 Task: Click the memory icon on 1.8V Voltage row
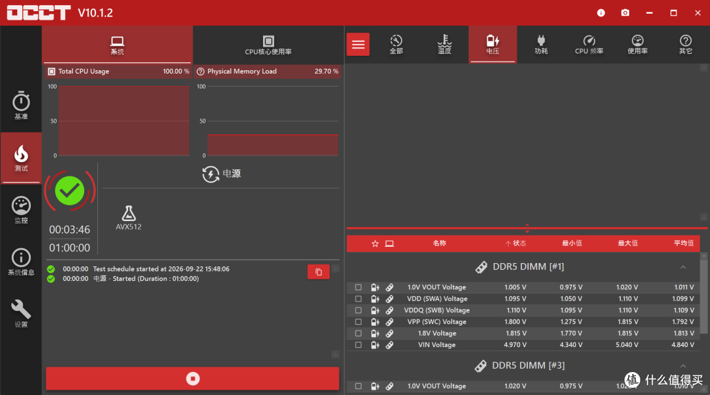point(389,333)
